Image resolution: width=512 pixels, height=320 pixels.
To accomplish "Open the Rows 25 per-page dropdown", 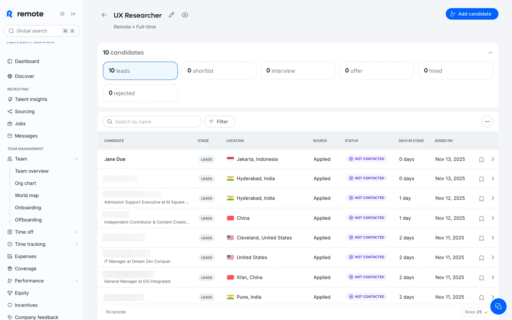I will [476, 312].
